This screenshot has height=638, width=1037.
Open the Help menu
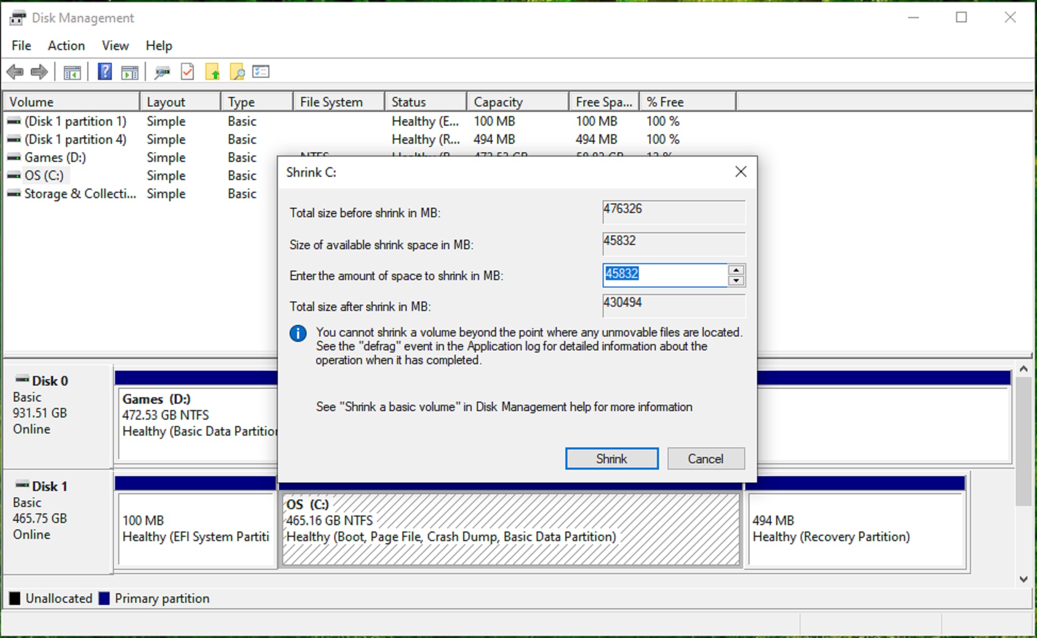[159, 46]
